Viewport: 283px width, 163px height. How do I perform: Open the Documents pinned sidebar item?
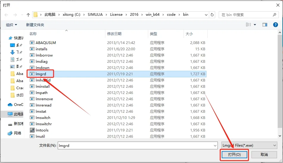pos(16,59)
